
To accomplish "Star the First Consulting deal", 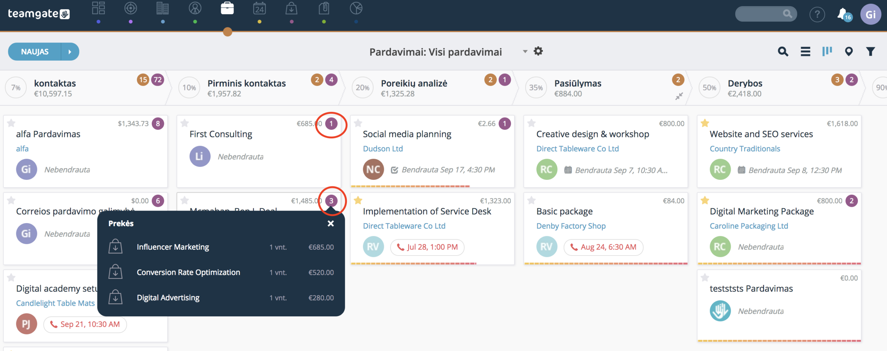I will (x=185, y=123).
